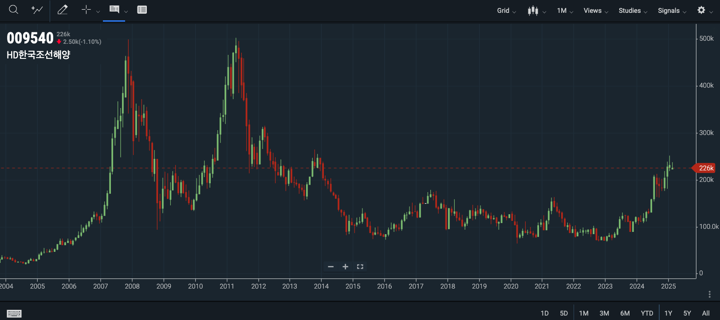Expand the 1M interval dropdown
720x320 pixels.
tap(565, 11)
